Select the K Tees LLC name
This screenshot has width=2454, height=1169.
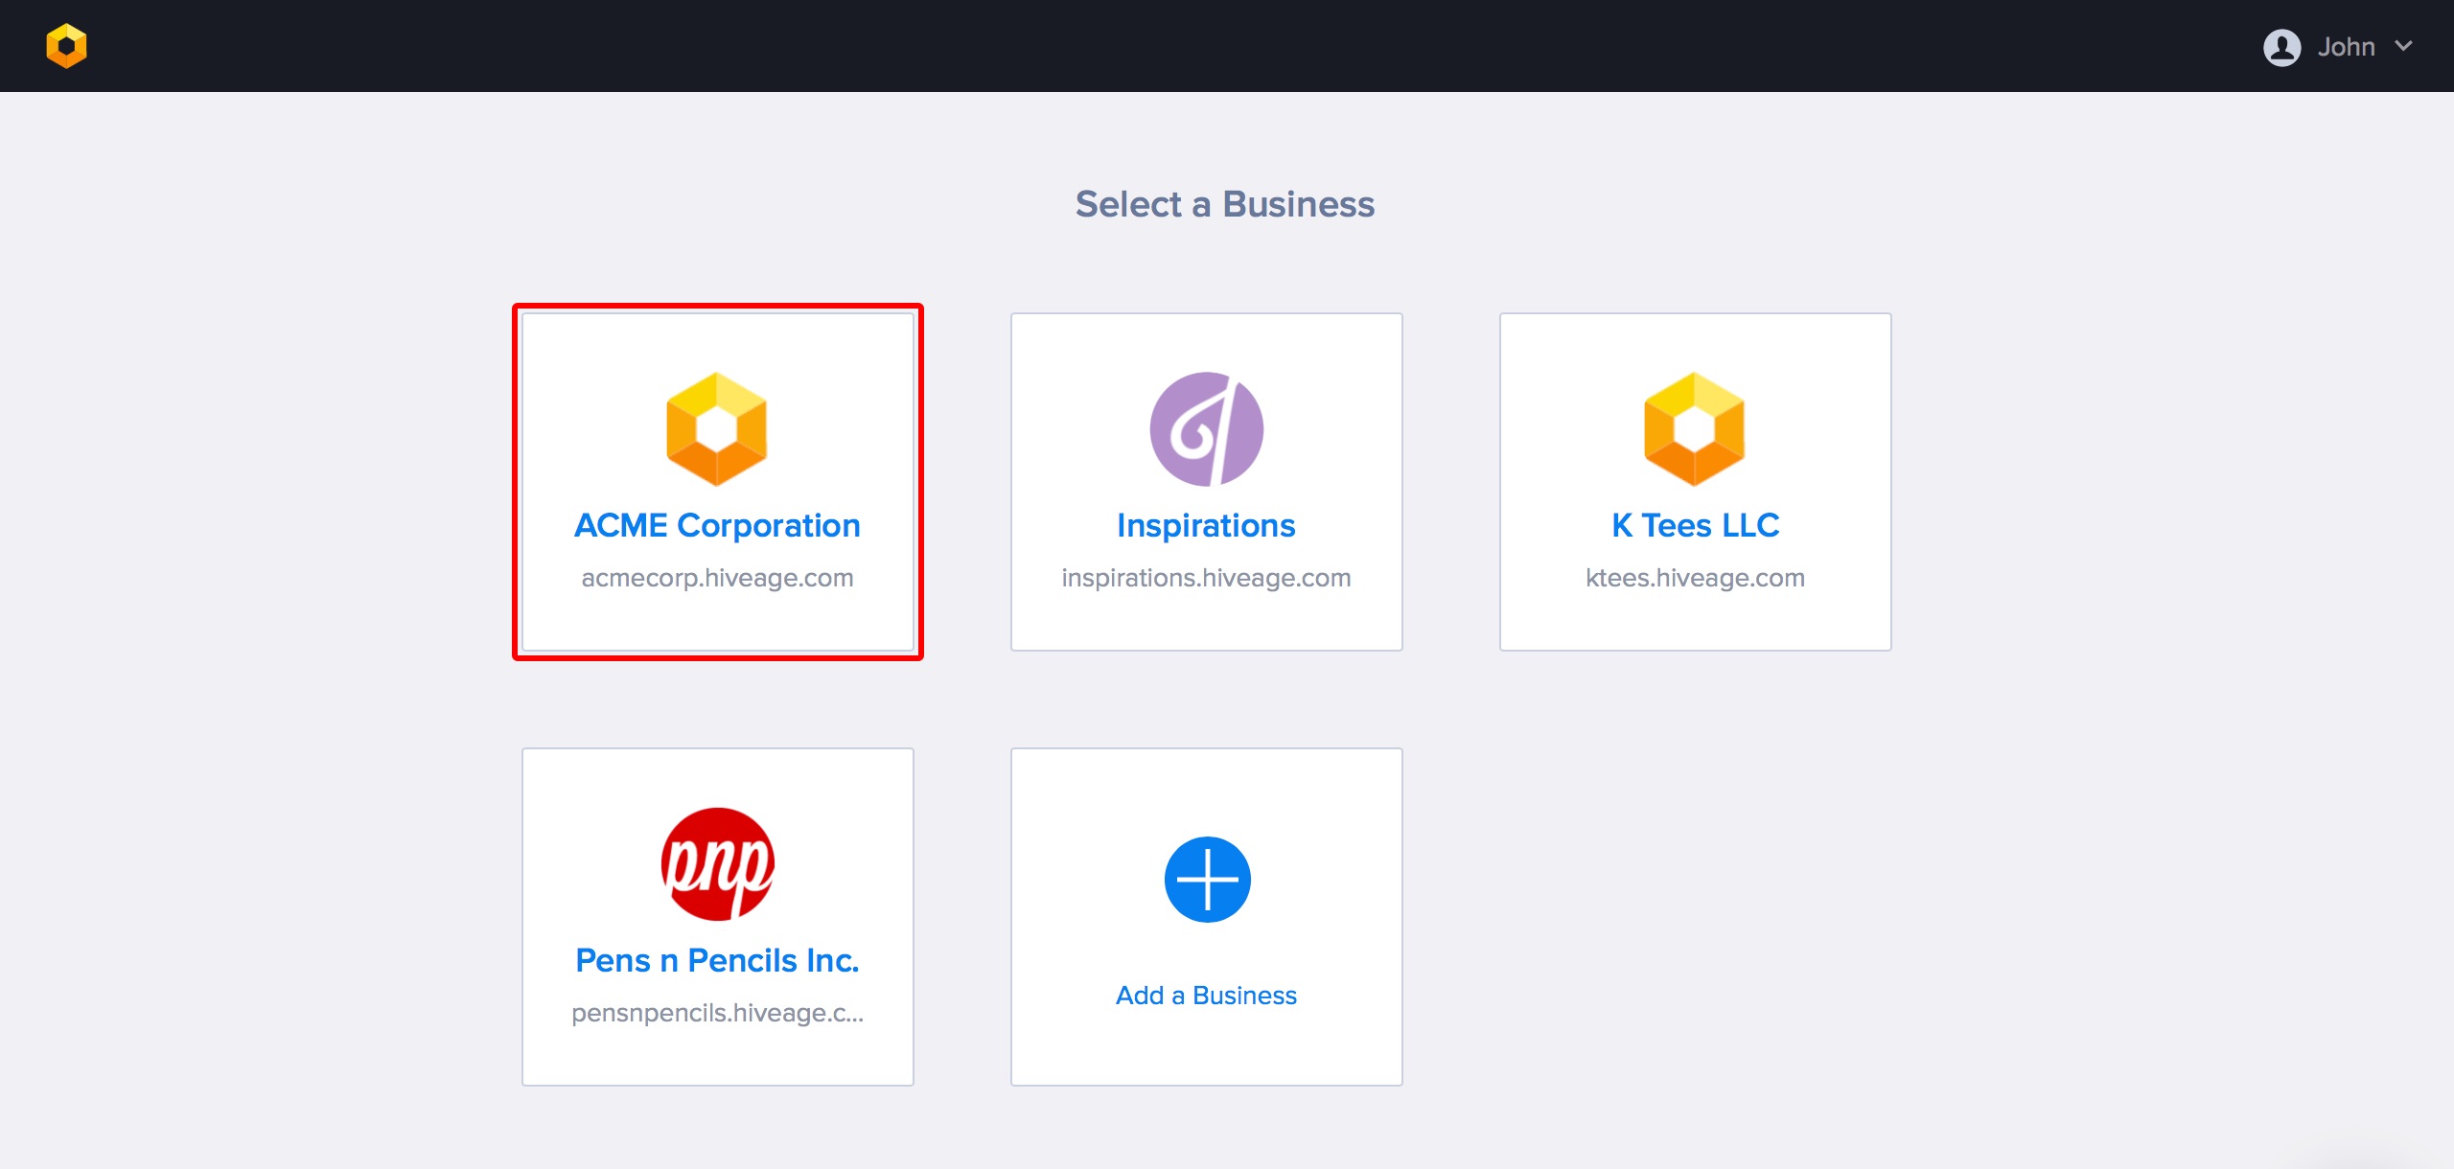(1695, 525)
